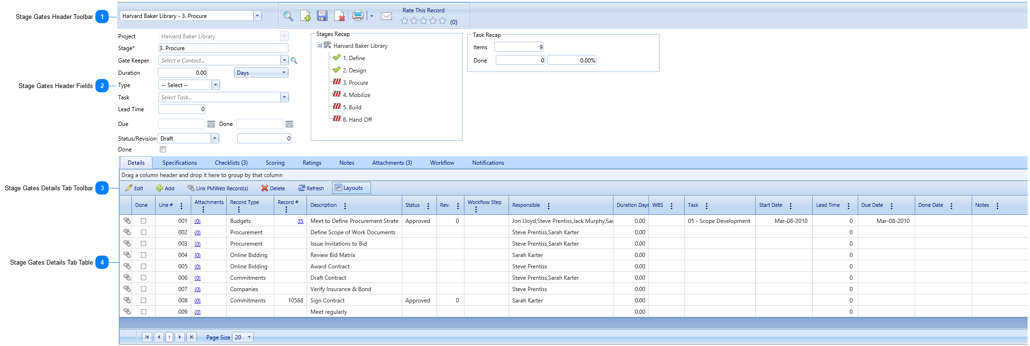The width and height of the screenshot is (1030, 346).
Task: Switch to the Specifications tab
Action: pyautogui.click(x=179, y=163)
